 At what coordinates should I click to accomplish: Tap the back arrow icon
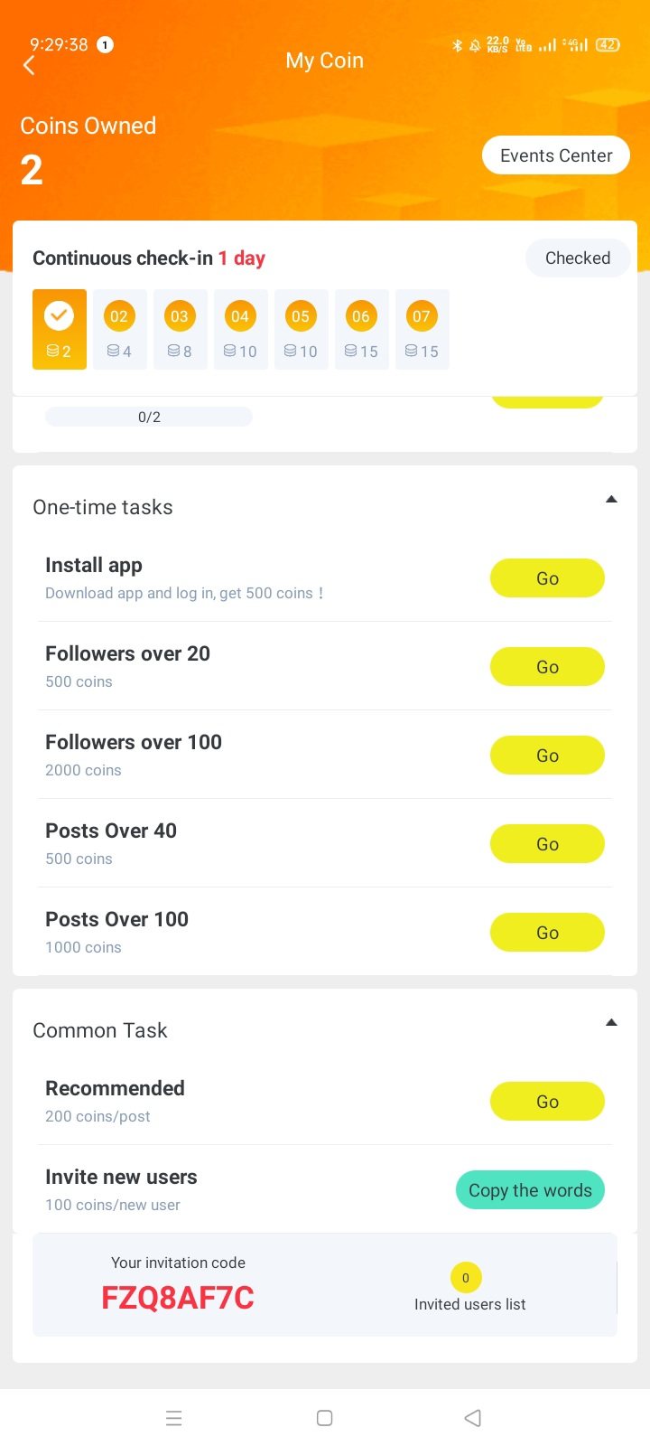point(30,65)
